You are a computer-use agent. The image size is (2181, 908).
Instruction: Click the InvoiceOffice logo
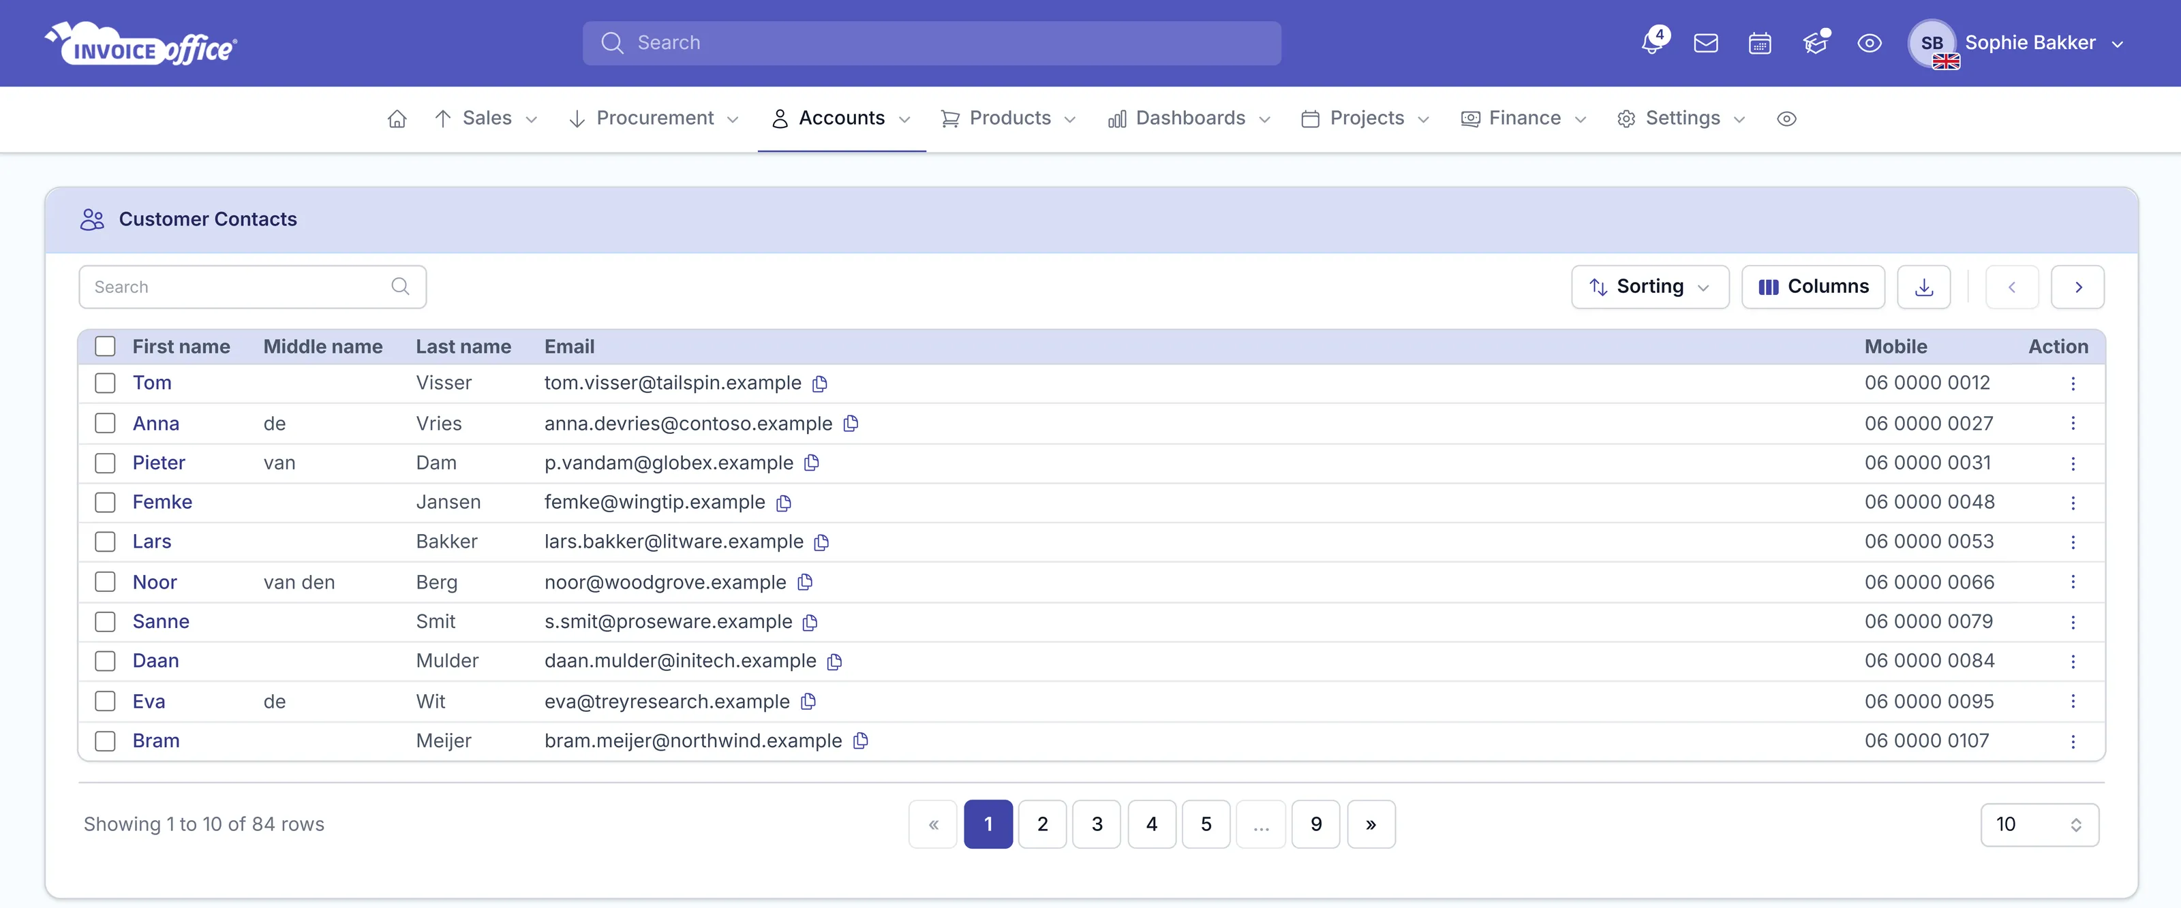tap(141, 43)
